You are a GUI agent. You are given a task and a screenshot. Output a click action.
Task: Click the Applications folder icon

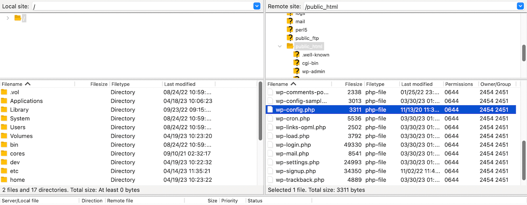point(4,101)
